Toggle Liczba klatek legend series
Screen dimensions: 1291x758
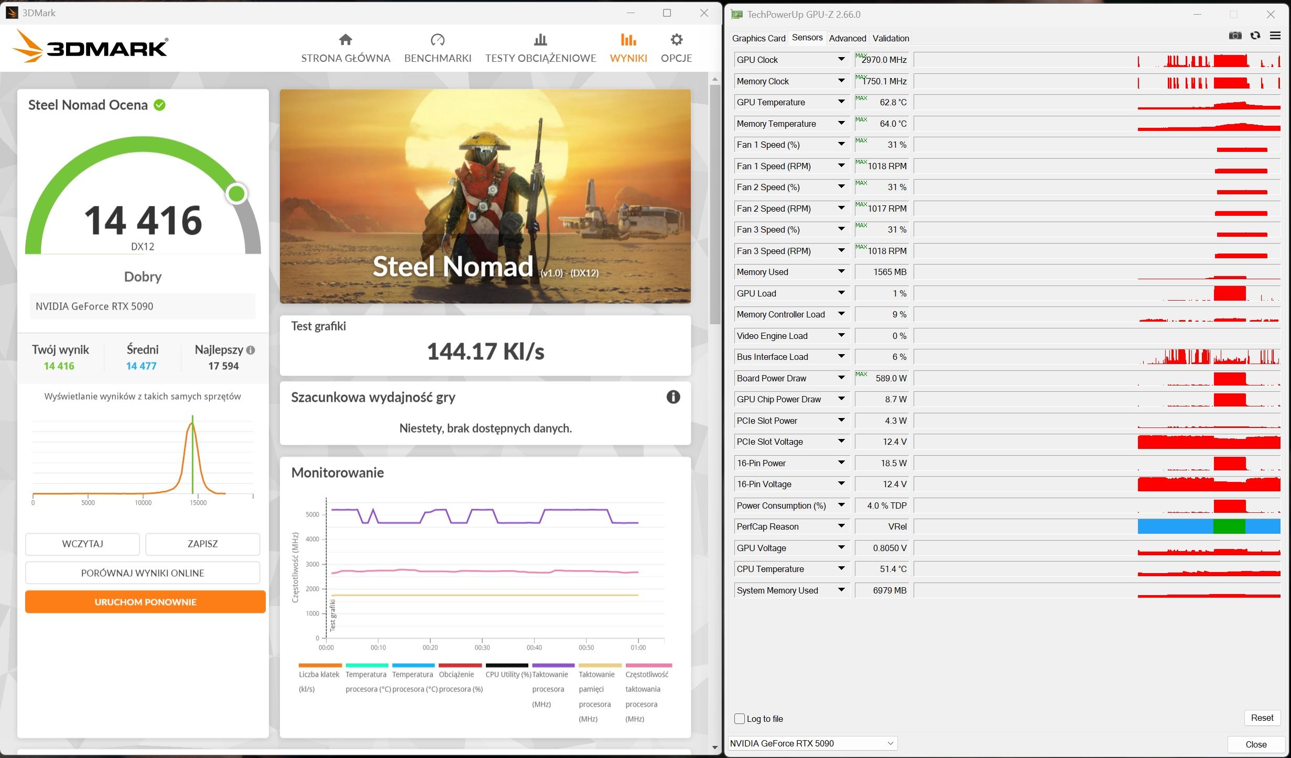pos(319,674)
